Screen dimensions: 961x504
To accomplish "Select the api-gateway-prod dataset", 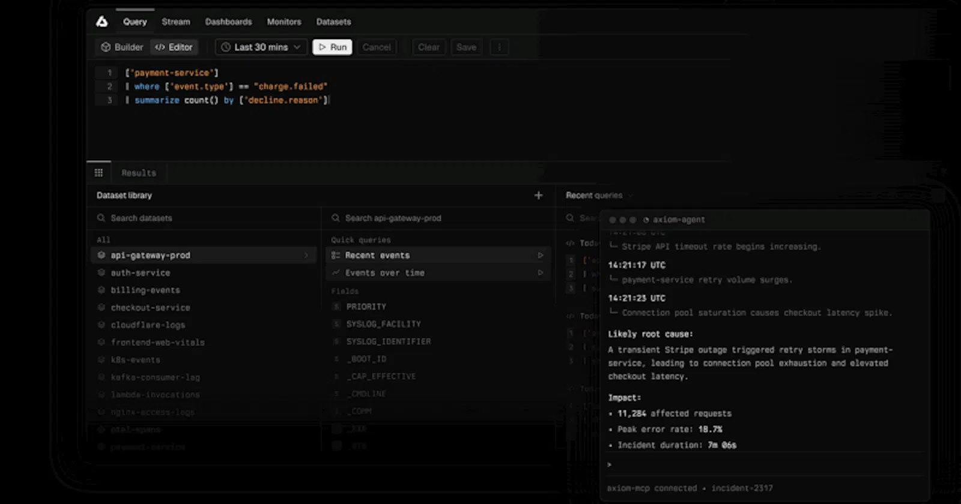I will coord(203,255).
